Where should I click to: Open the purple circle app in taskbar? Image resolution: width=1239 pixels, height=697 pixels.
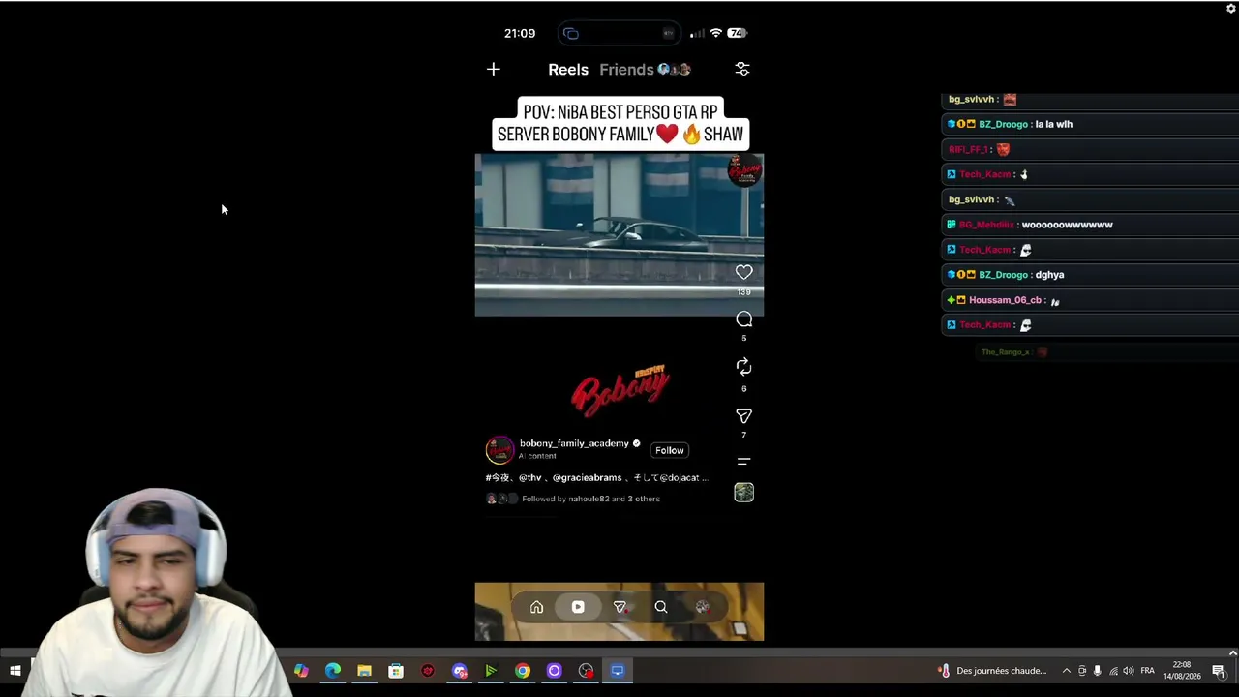click(x=555, y=671)
